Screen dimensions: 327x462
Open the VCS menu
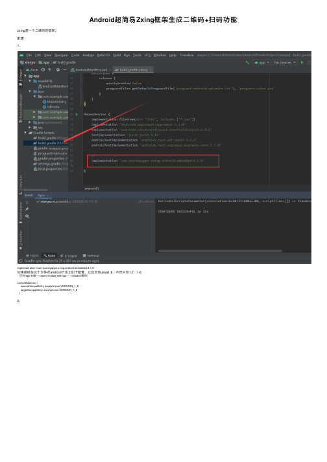pos(147,55)
